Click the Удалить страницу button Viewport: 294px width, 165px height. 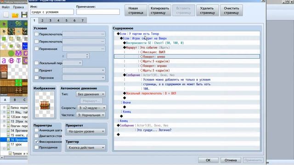[x=207, y=11]
